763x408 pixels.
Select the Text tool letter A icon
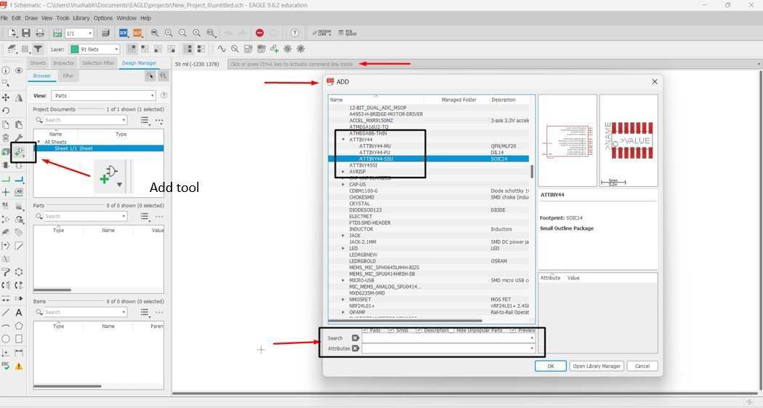[x=18, y=312]
